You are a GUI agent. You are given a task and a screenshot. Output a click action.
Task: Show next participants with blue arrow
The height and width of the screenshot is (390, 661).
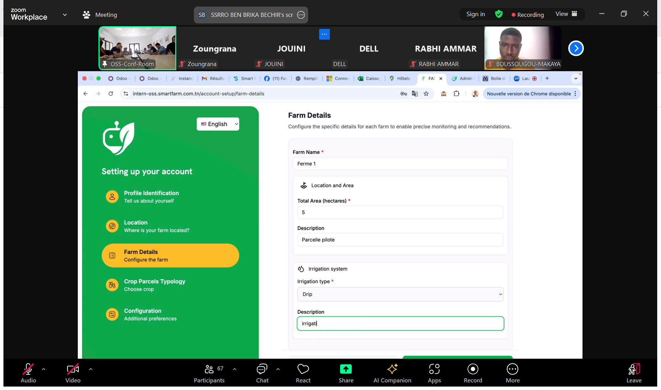576,48
